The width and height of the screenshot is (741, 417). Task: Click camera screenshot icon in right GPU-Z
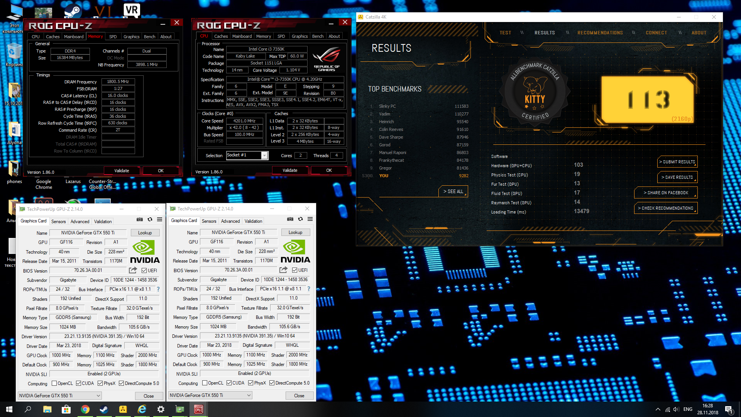tap(290, 219)
